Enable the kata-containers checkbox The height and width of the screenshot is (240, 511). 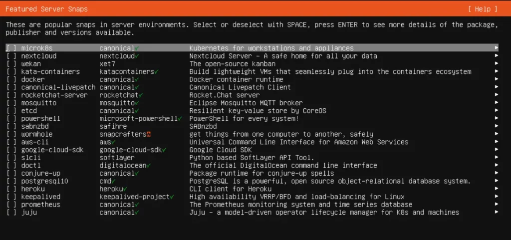(11, 72)
